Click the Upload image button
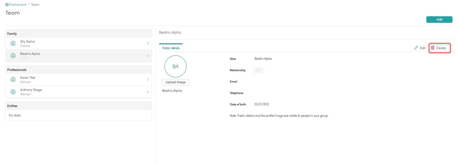Image resolution: width=459 pixels, height=164 pixels. (x=175, y=82)
